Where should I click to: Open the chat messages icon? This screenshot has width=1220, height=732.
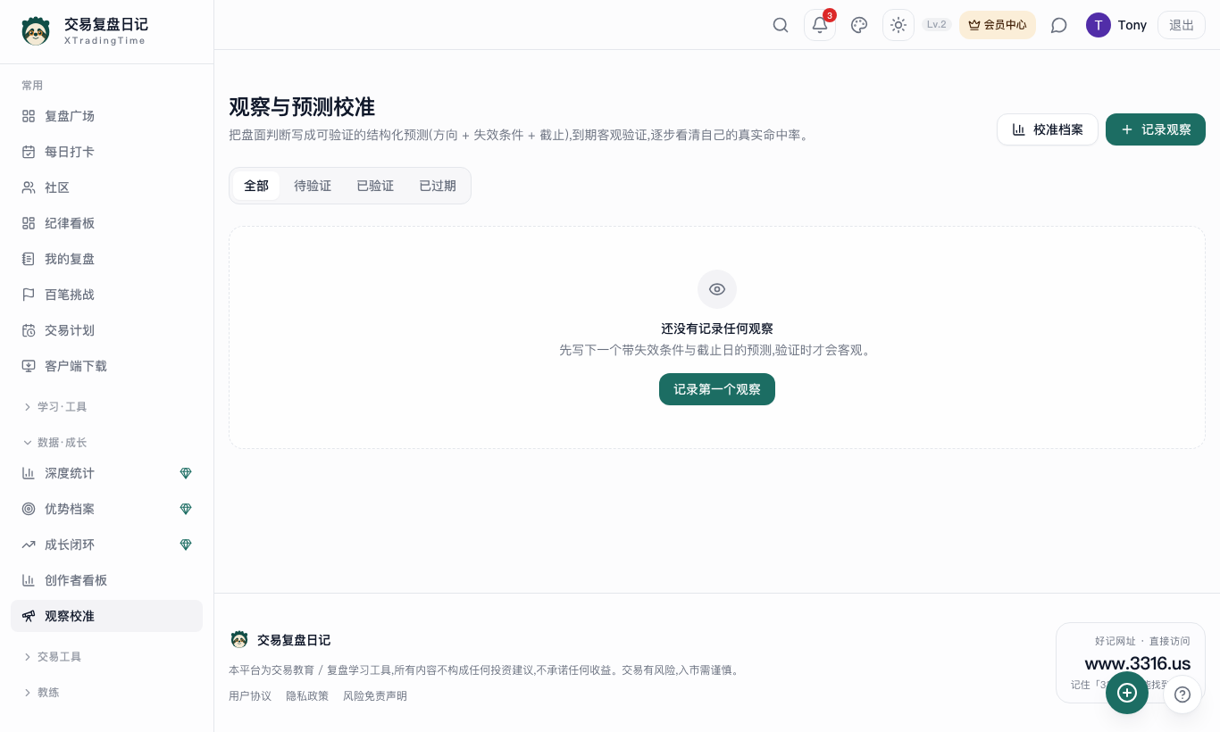click(x=1059, y=25)
